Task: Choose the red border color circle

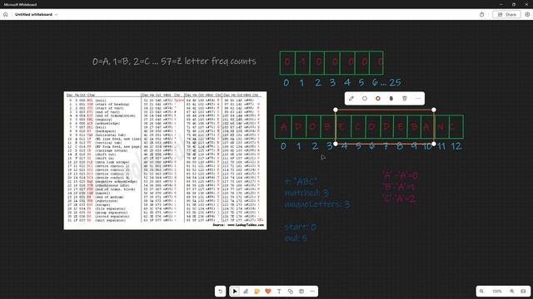Action: point(377,99)
